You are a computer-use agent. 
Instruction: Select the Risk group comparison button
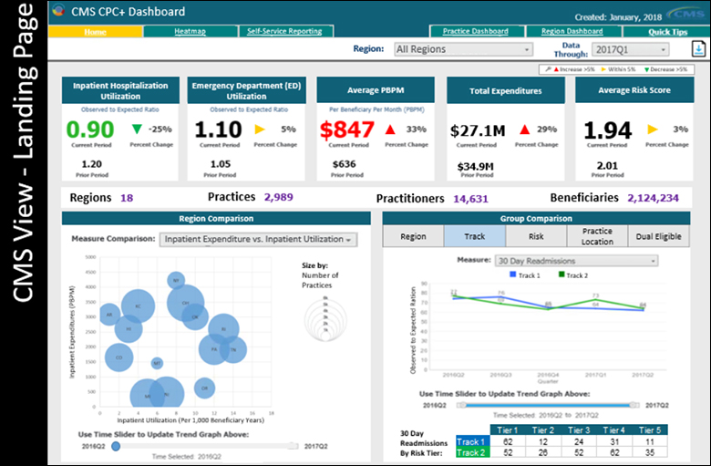pos(536,236)
